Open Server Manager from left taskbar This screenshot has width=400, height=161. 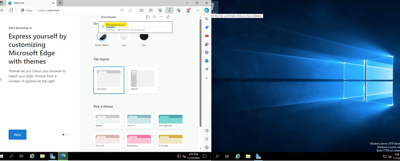tap(53, 156)
